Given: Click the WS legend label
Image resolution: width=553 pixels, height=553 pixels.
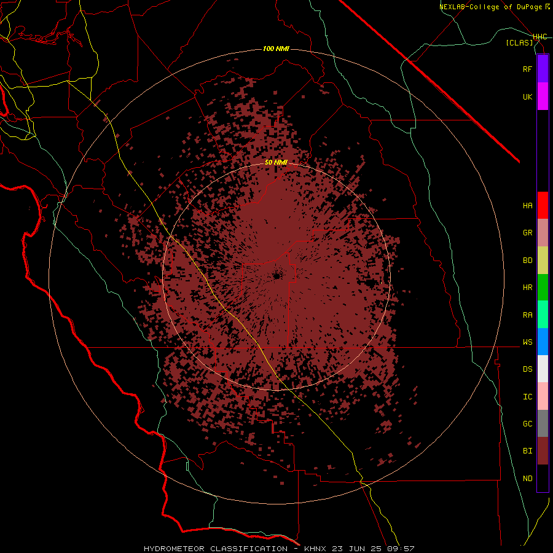Looking at the screenshot, I should (x=527, y=342).
